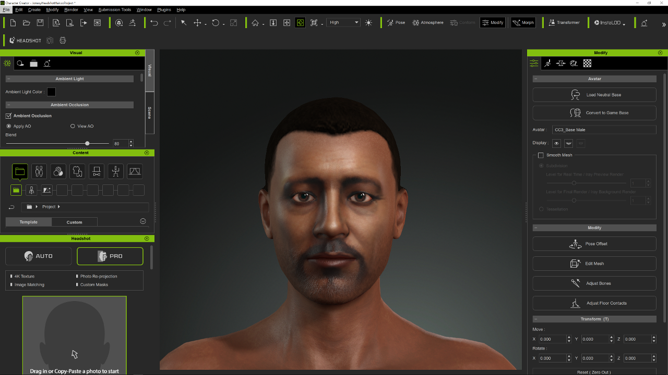Uncheck the Ambient Occlusion checkbox

point(8,116)
